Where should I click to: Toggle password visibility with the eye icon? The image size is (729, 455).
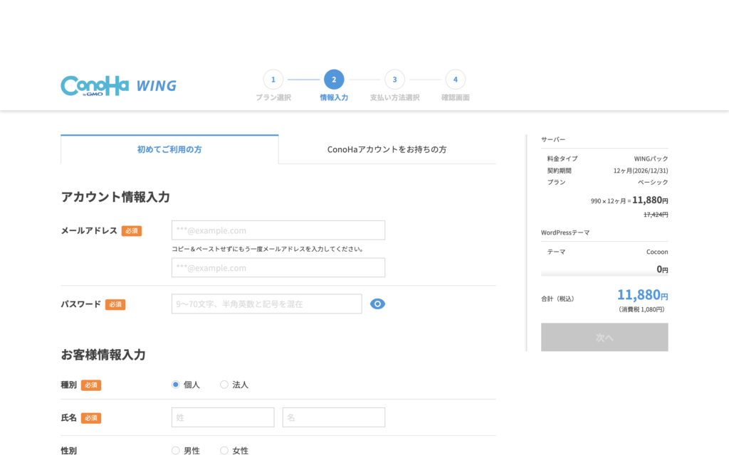click(377, 304)
